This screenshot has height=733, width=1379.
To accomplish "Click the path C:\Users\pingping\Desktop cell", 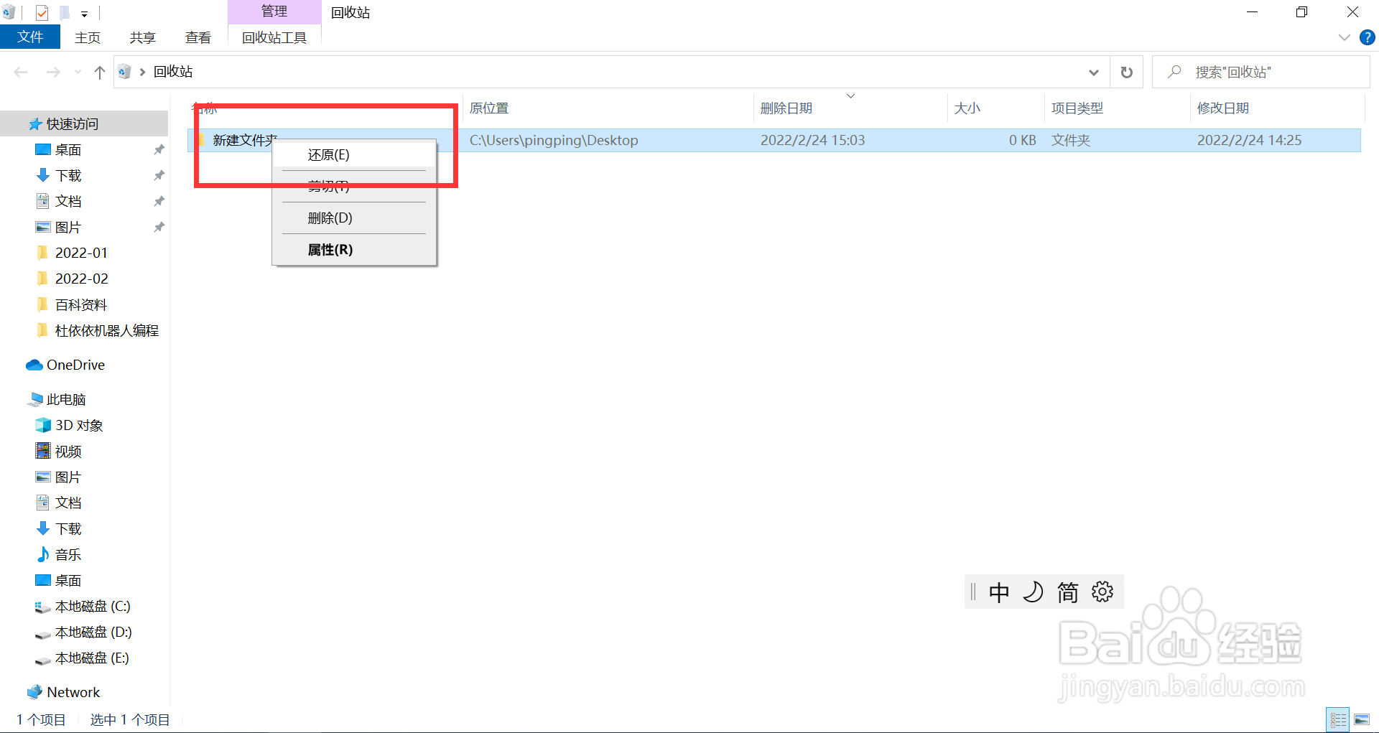I will coord(554,141).
